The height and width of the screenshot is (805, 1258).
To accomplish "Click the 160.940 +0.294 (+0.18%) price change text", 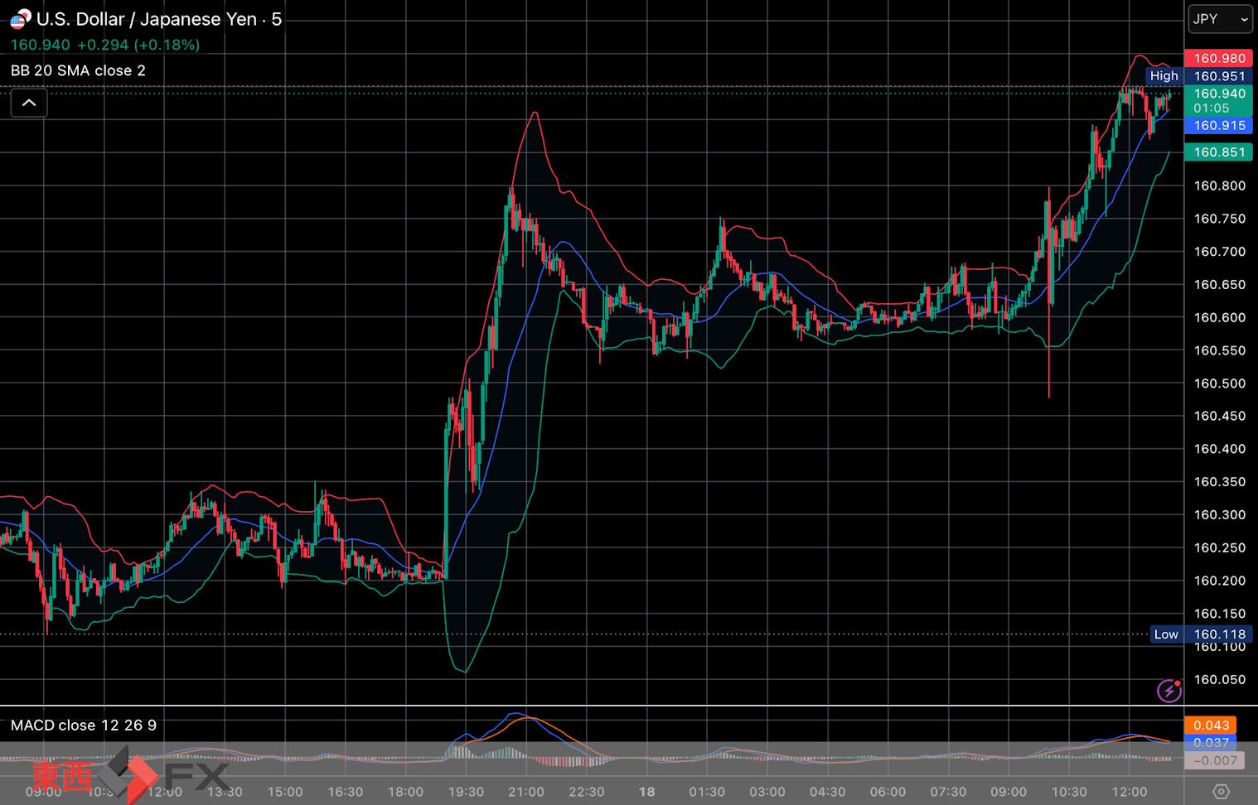I will pos(105,45).
